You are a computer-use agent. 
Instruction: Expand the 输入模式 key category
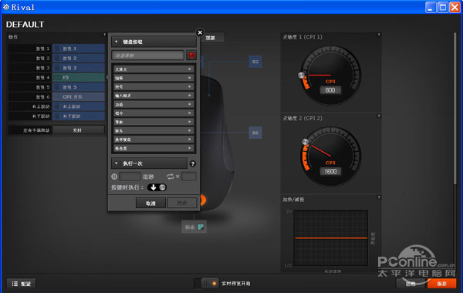click(154, 96)
